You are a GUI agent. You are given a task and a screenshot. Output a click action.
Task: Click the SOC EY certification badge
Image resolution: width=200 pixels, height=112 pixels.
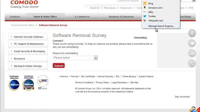pos(43,82)
